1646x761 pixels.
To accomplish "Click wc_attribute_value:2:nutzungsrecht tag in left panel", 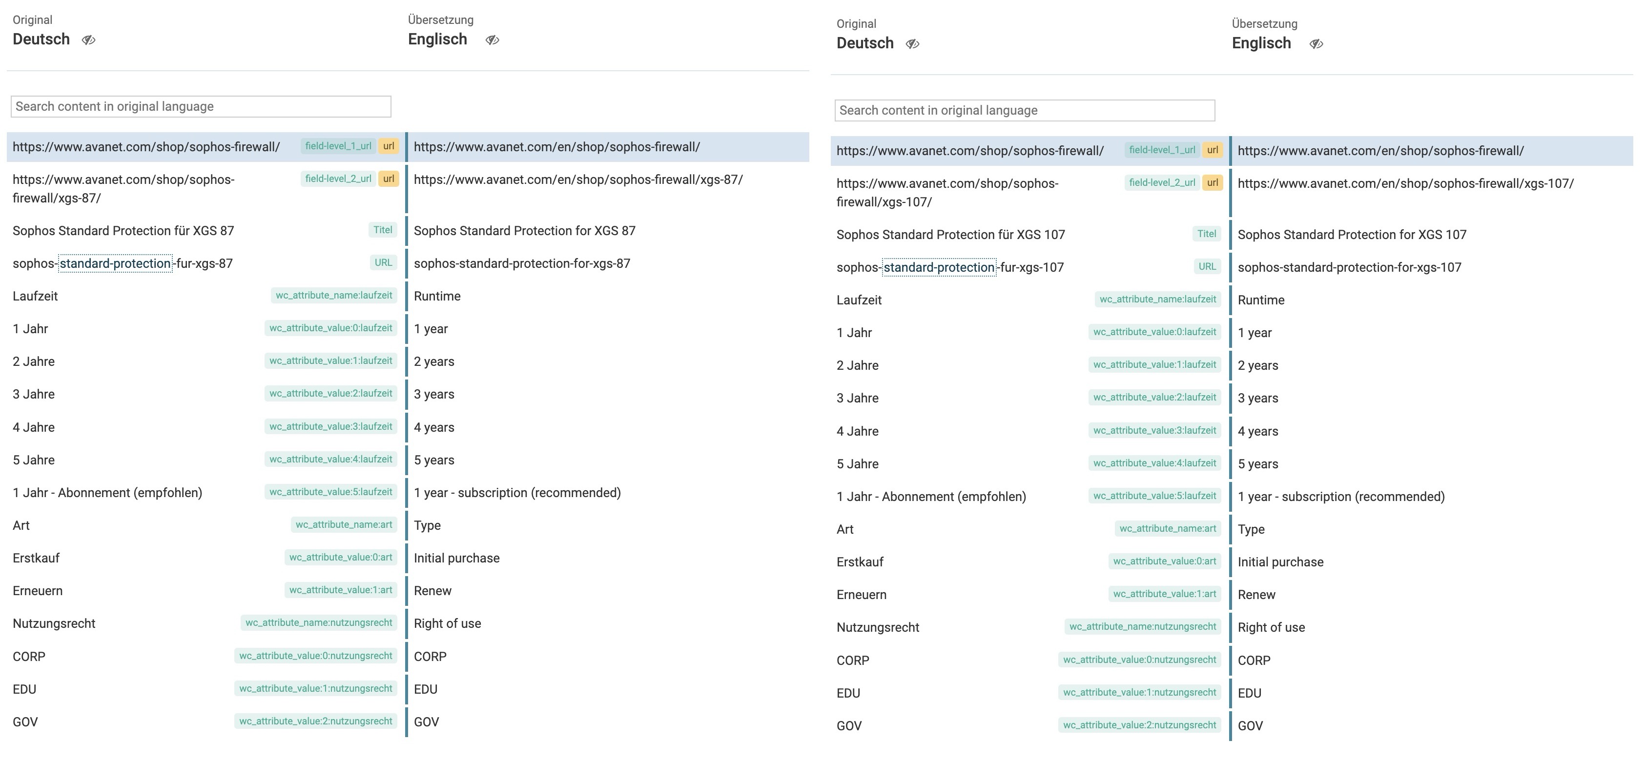I will point(316,721).
